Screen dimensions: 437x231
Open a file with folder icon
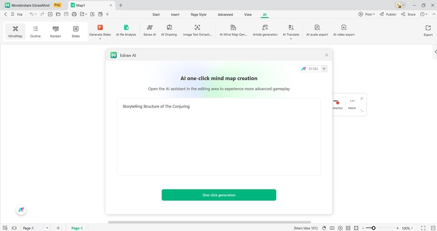[x=58, y=14]
